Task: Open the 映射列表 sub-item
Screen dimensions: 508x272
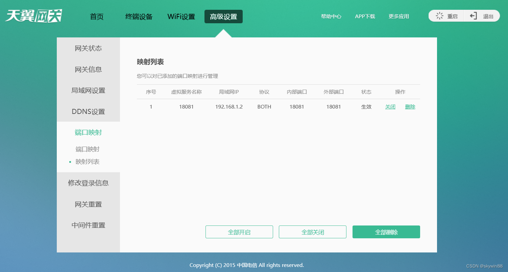Action: pyautogui.click(x=88, y=161)
